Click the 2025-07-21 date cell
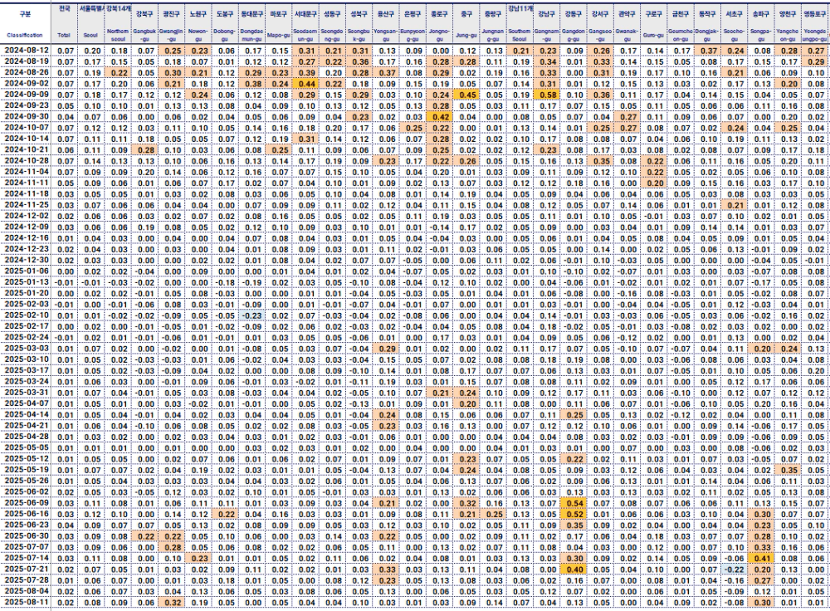The height and width of the screenshot is (611, 830). point(26,569)
